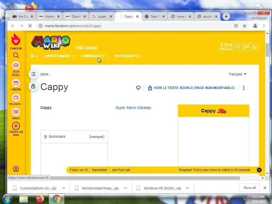Open the Cinéma section
This screenshot has height=204, width=272.
click(x=16, y=85)
